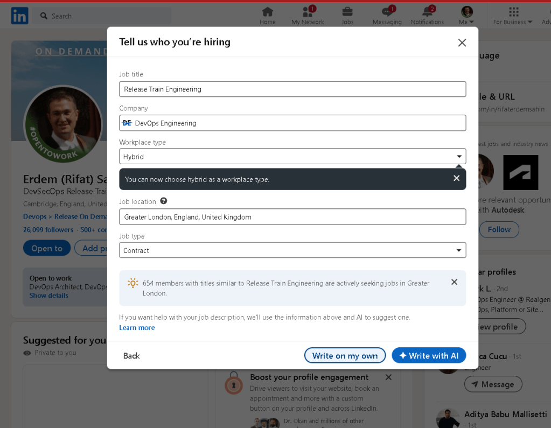This screenshot has height=428, width=551.
Task: Open the 26,099 followers link
Action: (48, 230)
